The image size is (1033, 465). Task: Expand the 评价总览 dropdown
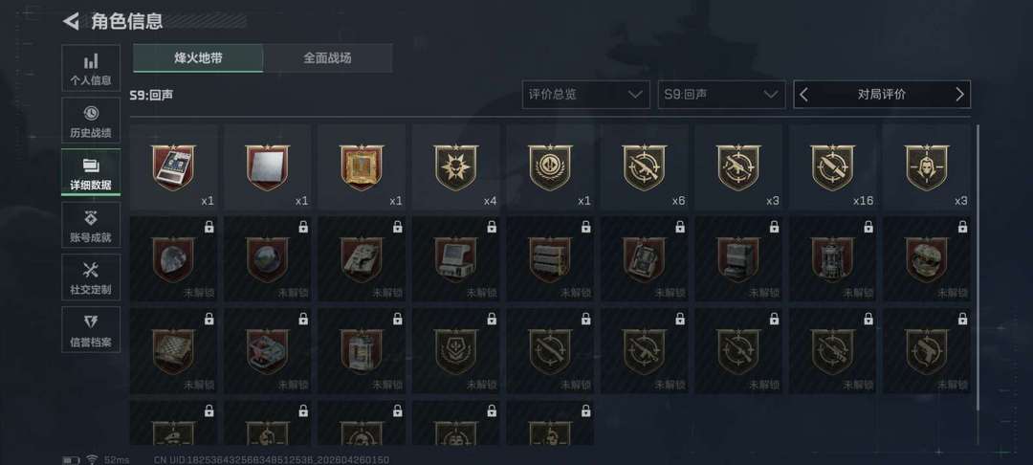pyautogui.click(x=585, y=94)
